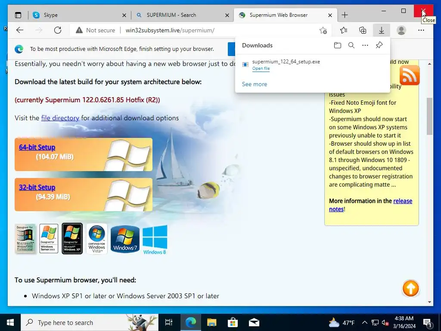This screenshot has height=331, width=441.
Task: Click the Windows 2000 Professional badge
Action: pyautogui.click(x=25, y=239)
